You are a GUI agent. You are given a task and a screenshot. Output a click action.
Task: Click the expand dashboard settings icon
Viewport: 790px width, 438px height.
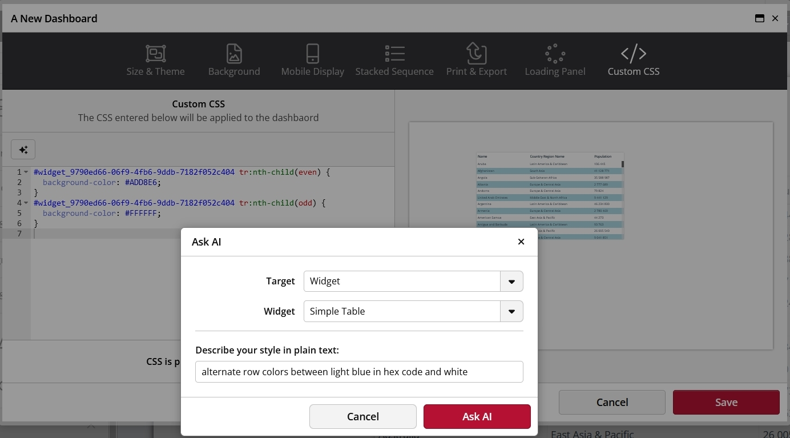tap(759, 18)
